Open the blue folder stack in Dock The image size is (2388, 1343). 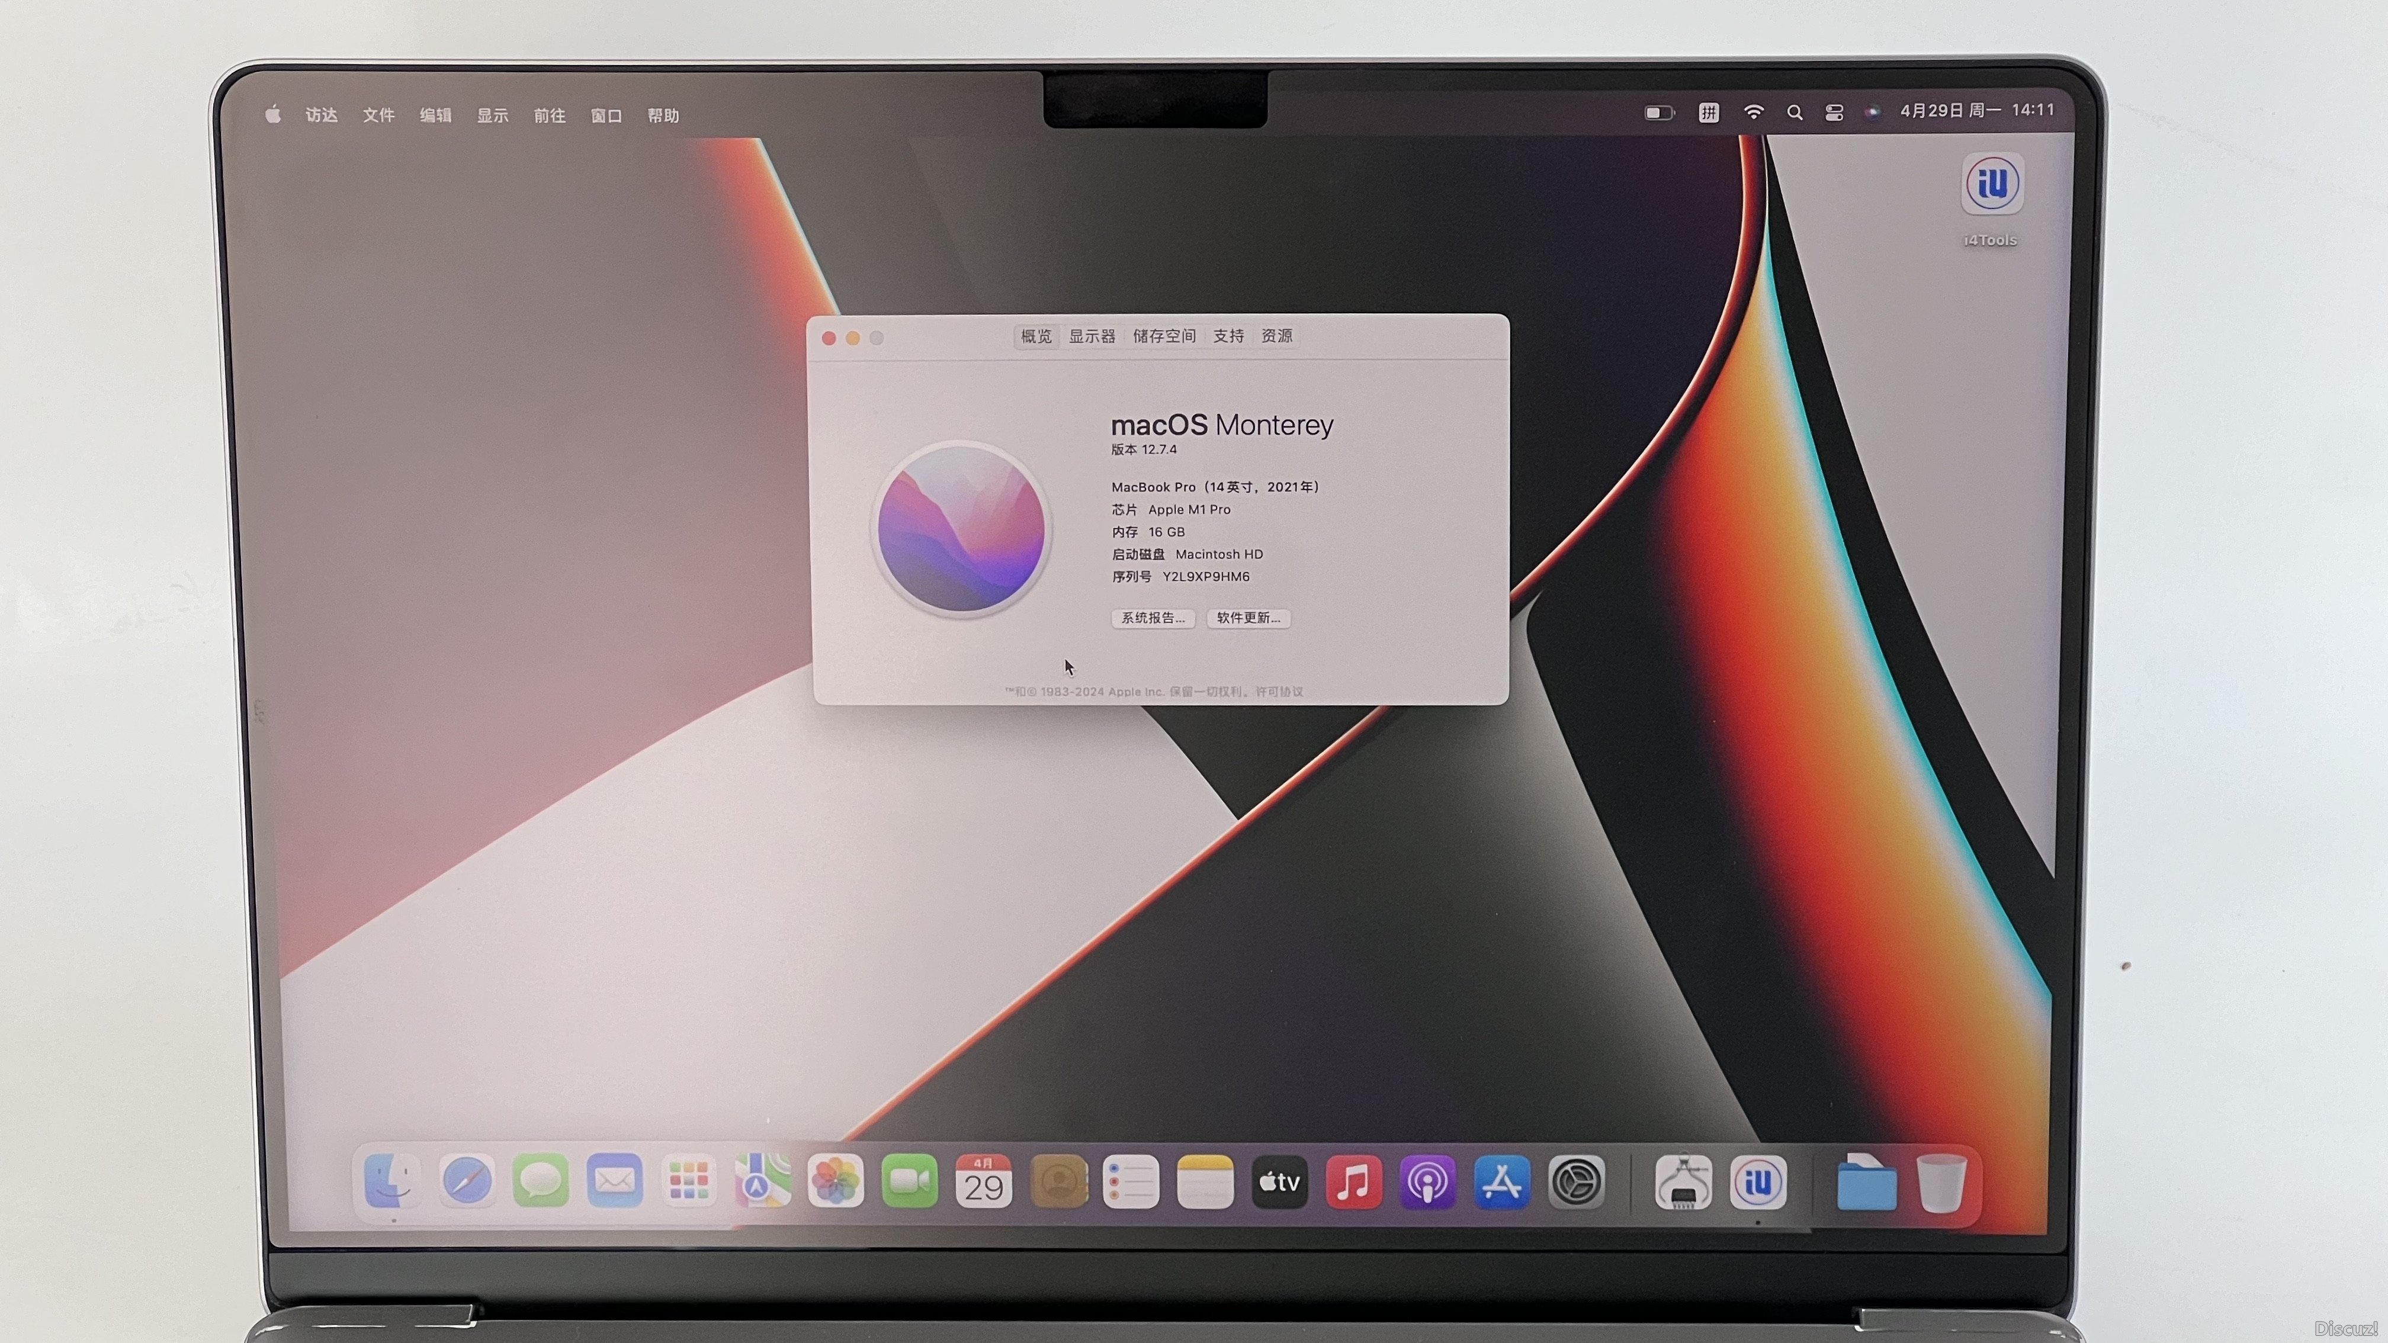click(1866, 1182)
